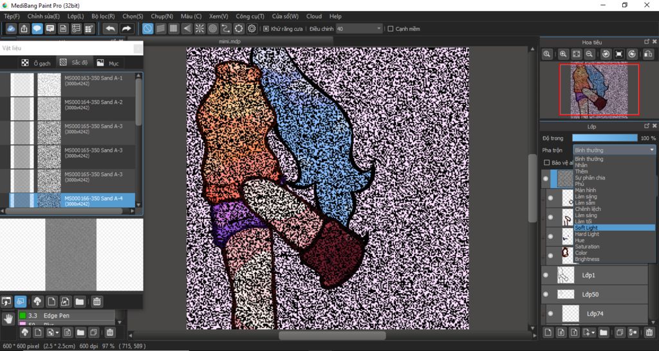Delete material with Material panel trash icon
The height and width of the screenshot is (351, 659).
click(x=97, y=301)
